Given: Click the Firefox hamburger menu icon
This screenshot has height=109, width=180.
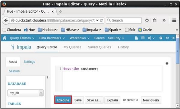Looking at the screenshot, I should 174,20.
